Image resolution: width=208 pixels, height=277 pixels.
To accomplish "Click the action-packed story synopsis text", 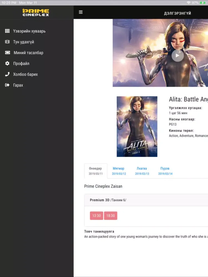I will pyautogui.click(x=146, y=237).
